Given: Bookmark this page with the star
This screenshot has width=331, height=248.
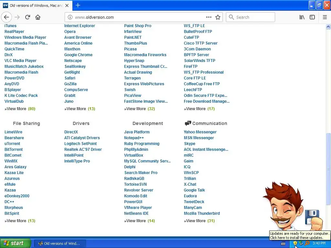Looking at the screenshot, I should click(x=218, y=17).
